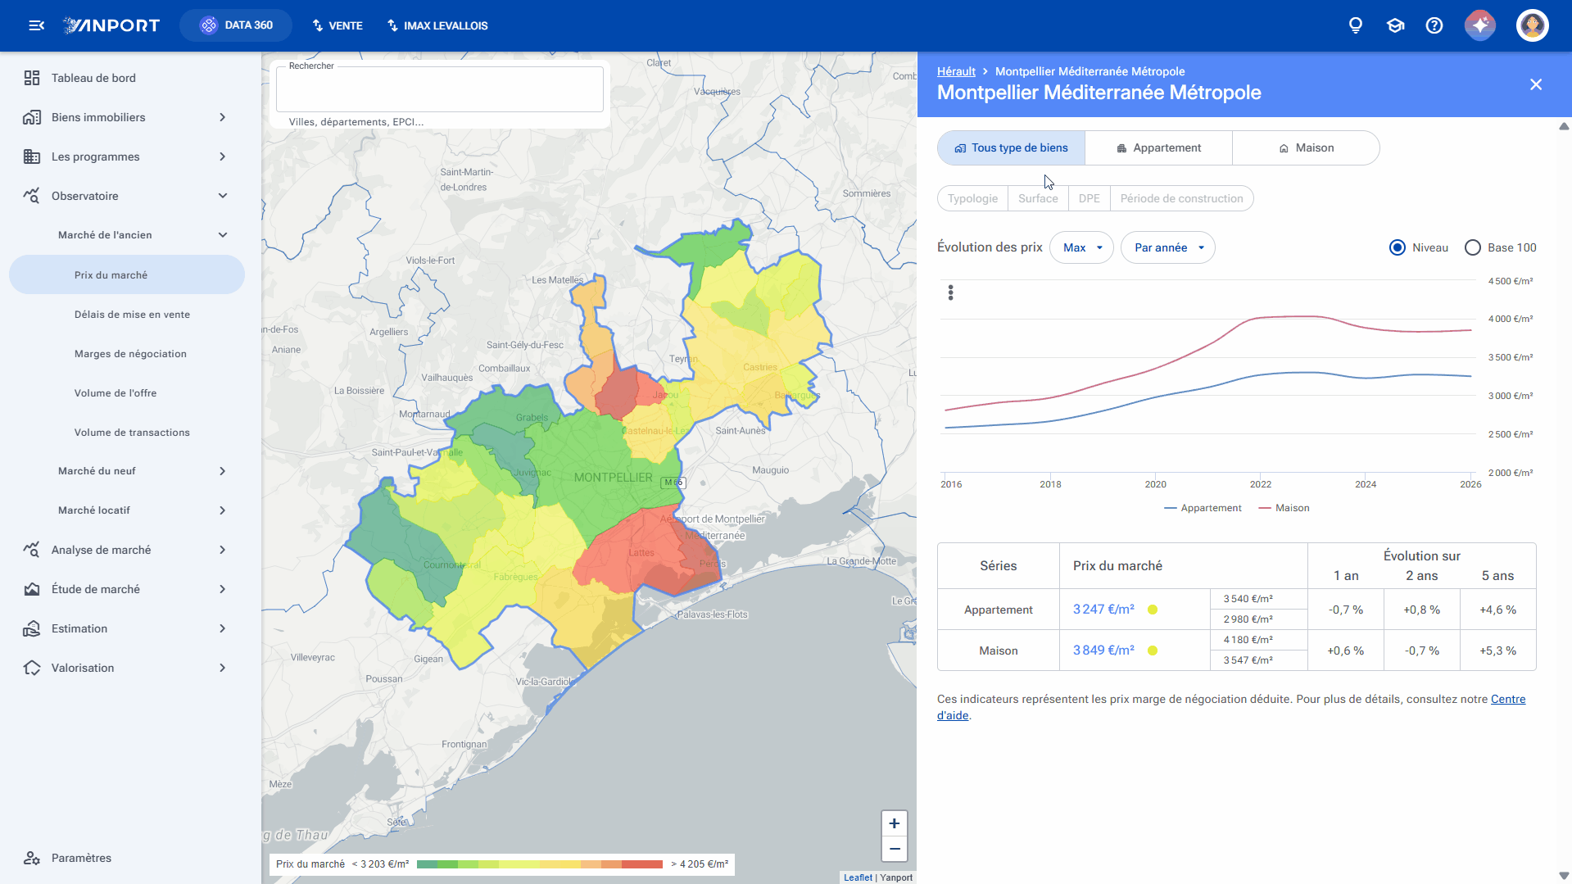
Task: Follow the Hérault breadcrumb link
Action: 956,71
